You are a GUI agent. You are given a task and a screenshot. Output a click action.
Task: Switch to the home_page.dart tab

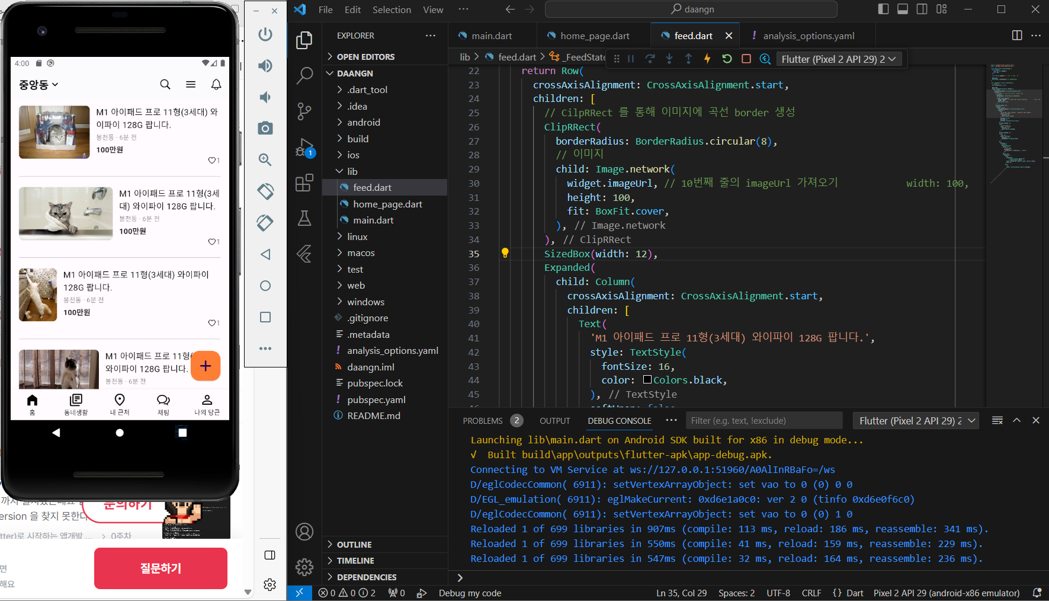pyautogui.click(x=595, y=36)
